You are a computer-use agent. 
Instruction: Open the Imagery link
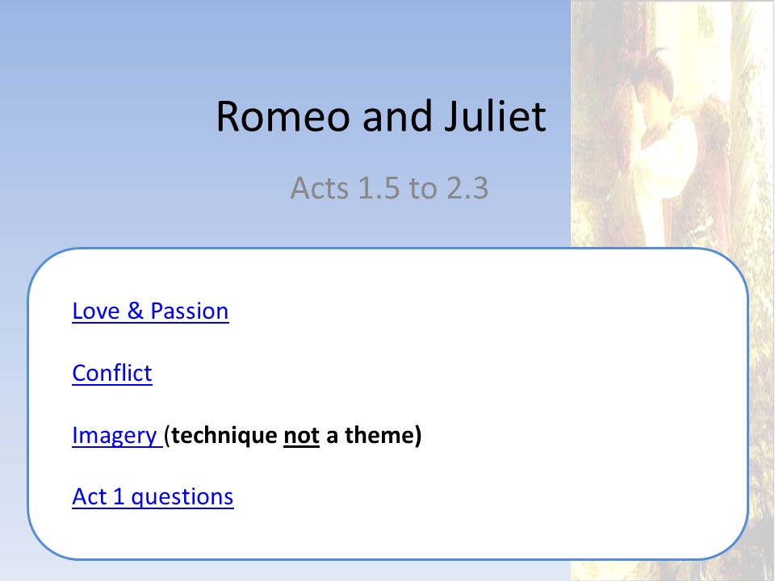pyautogui.click(x=115, y=436)
